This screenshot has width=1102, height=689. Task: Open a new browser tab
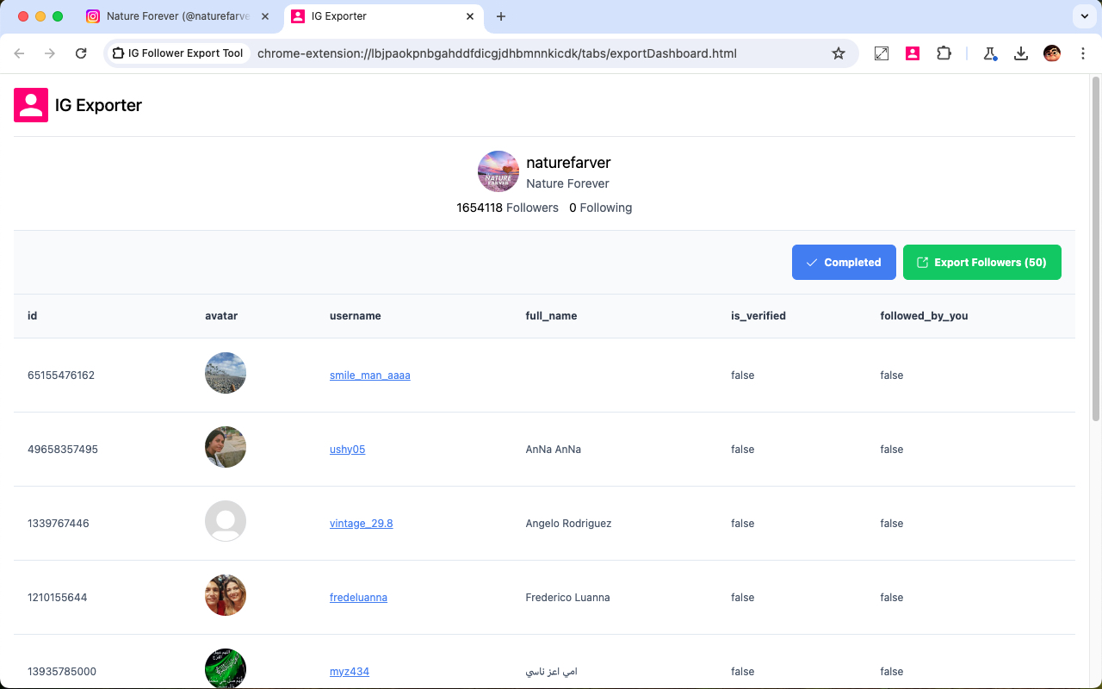pyautogui.click(x=501, y=16)
